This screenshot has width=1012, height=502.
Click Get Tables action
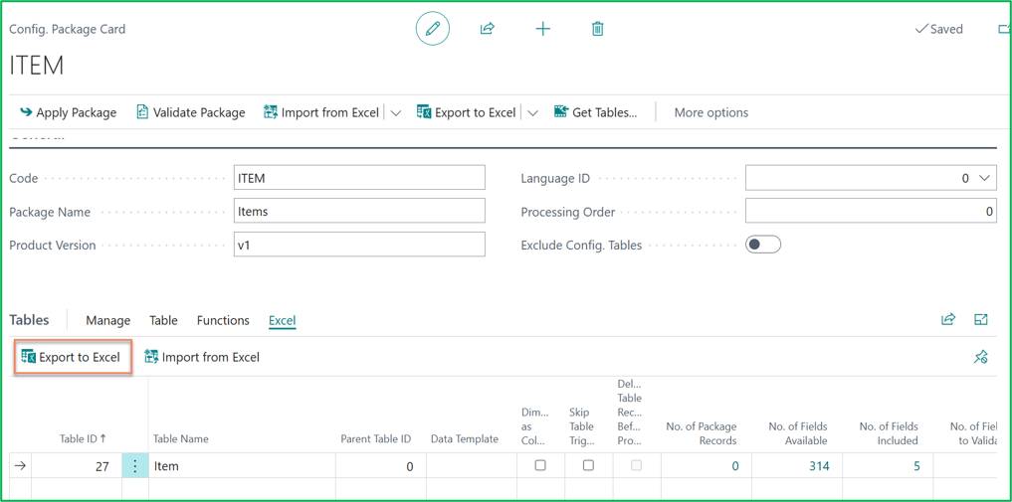[596, 112]
